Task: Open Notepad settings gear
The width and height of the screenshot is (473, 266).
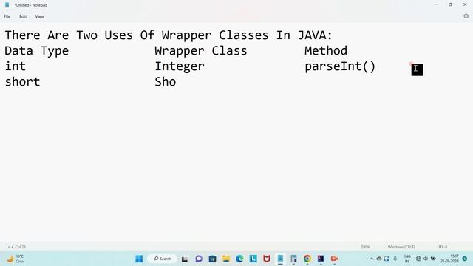Action: [x=466, y=16]
